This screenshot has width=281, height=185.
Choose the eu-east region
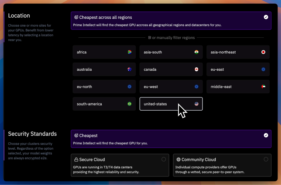[238, 69]
